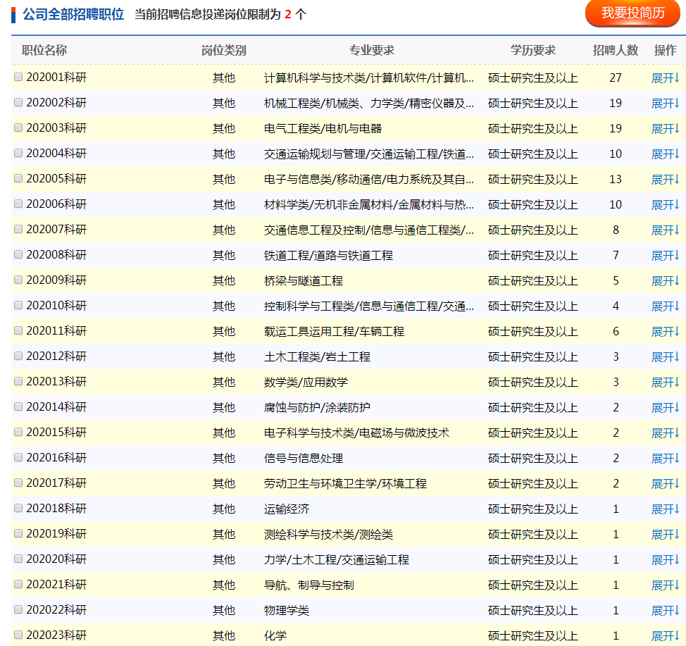The height and width of the screenshot is (646, 686).
Task: Check the box beside 202010科研
Action: (x=18, y=306)
